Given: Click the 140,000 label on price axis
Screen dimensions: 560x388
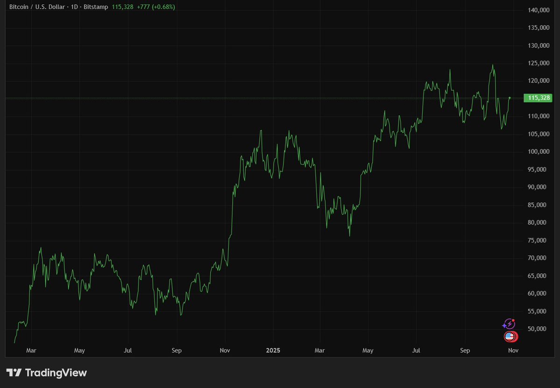Looking at the screenshot, I should click(539, 10).
